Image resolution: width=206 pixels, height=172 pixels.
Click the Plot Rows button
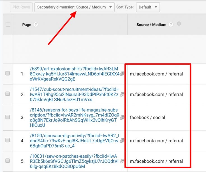21,7
